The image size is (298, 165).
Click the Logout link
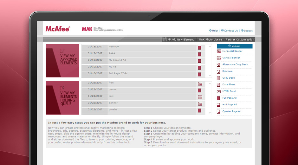248,31
